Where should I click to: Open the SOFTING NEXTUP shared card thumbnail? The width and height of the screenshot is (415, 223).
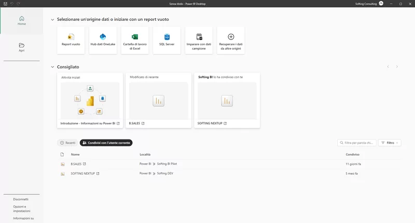pos(227,101)
